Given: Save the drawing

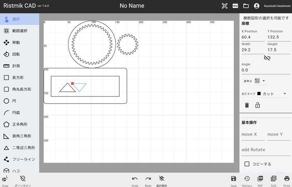Looking at the screenshot, I should tap(234, 181).
